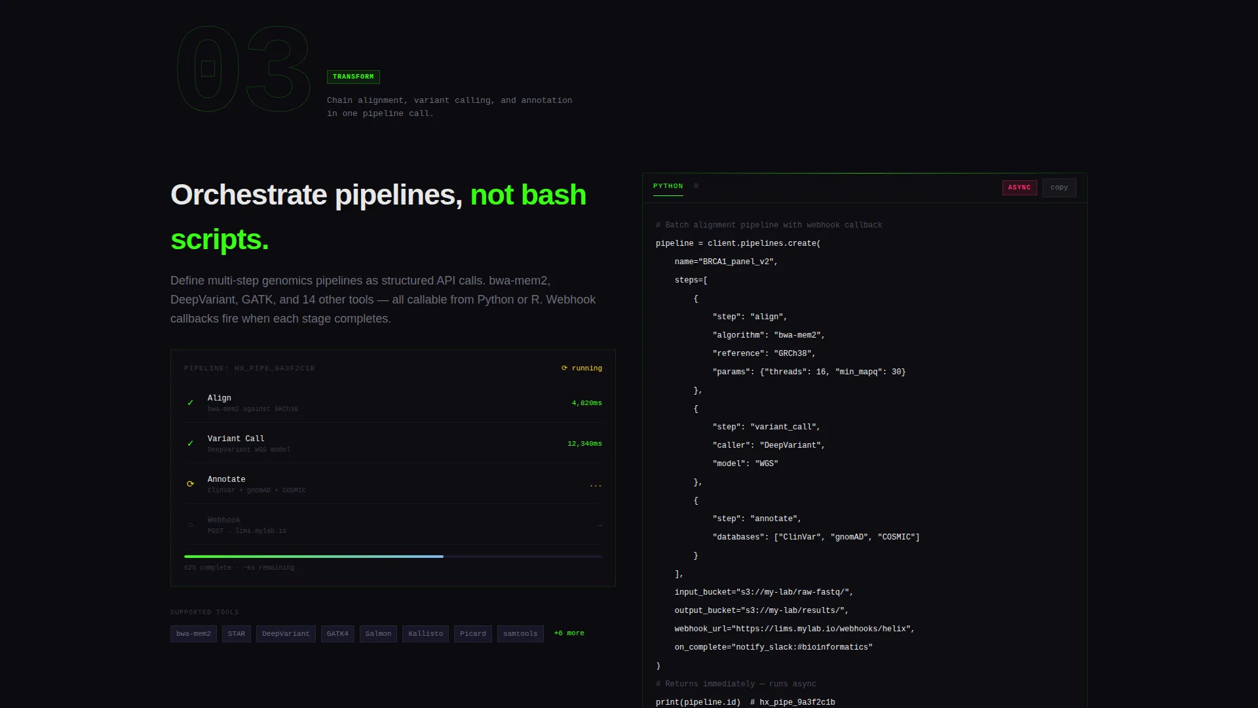Switch to the R code tab
This screenshot has height=708, width=1258.
click(696, 186)
